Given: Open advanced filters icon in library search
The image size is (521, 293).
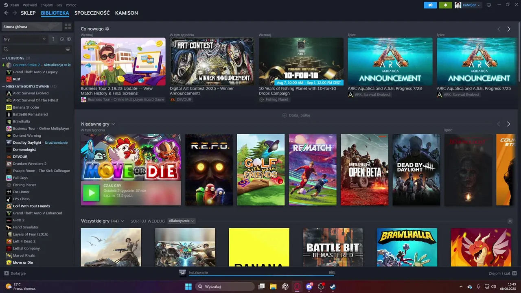Looking at the screenshot, I should [68, 49].
